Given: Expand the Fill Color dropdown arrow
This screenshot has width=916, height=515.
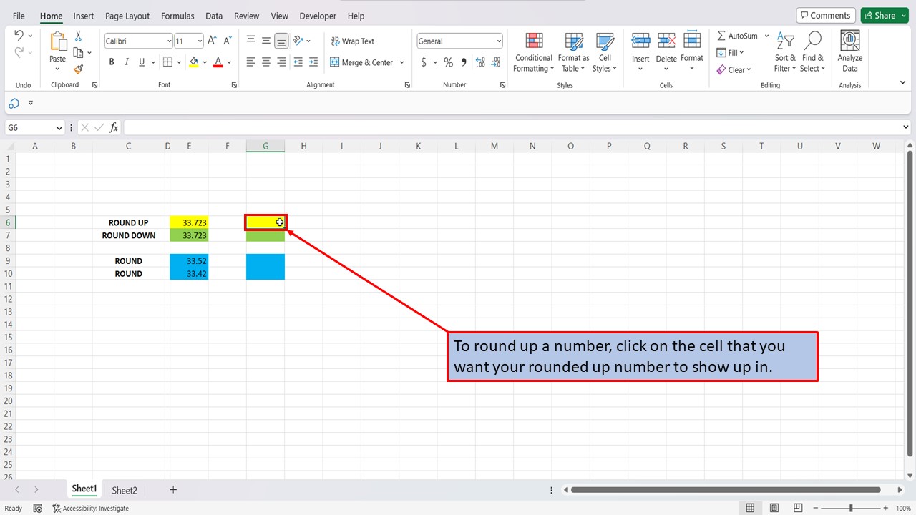Looking at the screenshot, I should [x=205, y=62].
